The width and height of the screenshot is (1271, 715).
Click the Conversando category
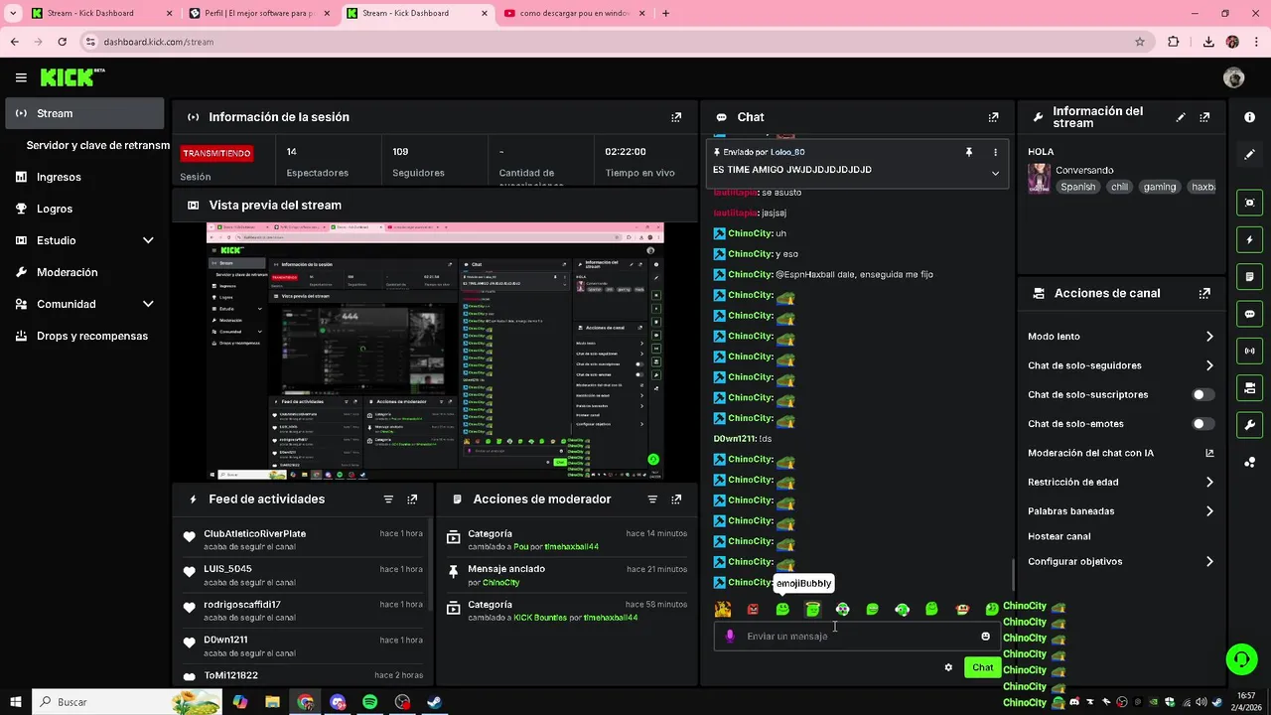[1084, 170]
